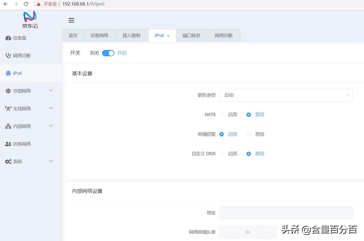Click the 系统 settings gear icon

8,161
